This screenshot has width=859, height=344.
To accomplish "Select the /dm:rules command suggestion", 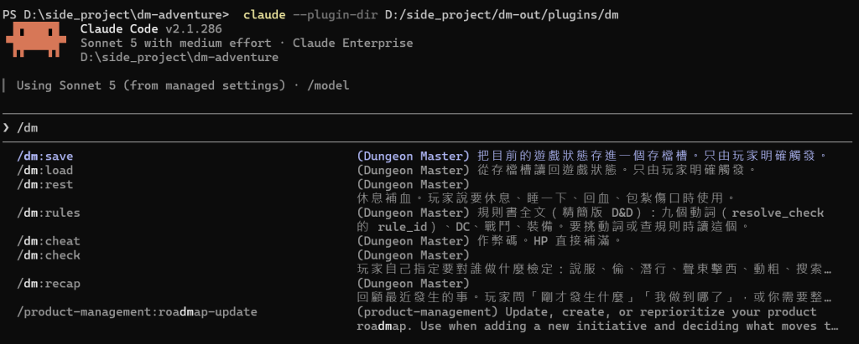I will 48,213.
